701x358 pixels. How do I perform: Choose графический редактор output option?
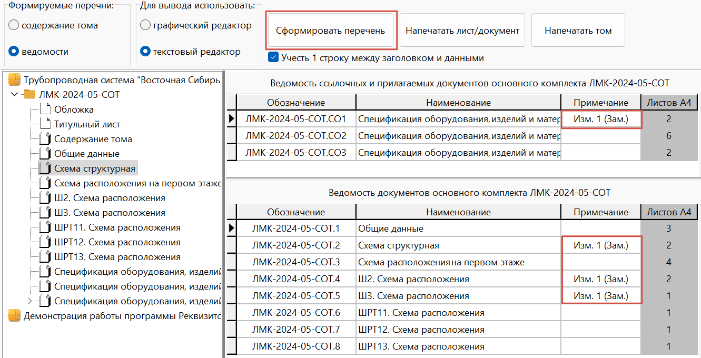point(145,25)
